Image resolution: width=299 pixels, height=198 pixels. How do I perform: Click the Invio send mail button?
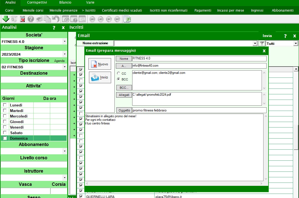click(x=100, y=77)
